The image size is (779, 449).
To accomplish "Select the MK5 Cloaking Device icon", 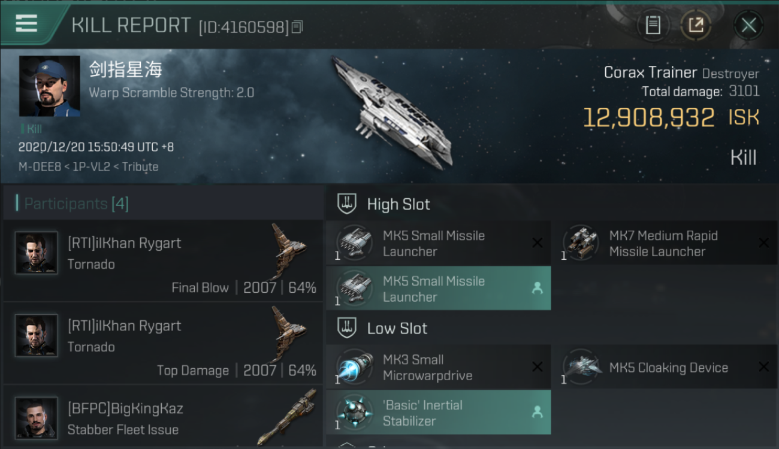I will 580,367.
